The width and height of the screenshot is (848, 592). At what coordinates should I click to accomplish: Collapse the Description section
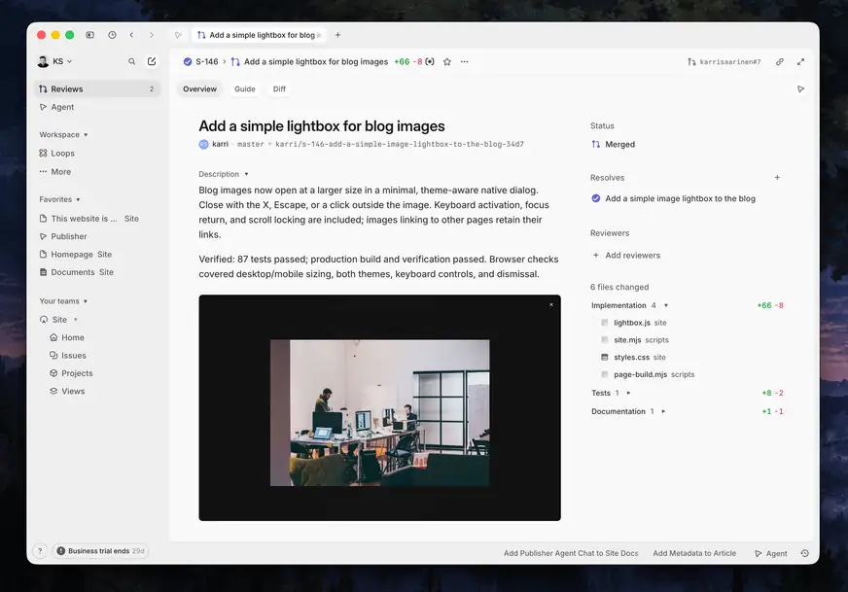pos(224,174)
